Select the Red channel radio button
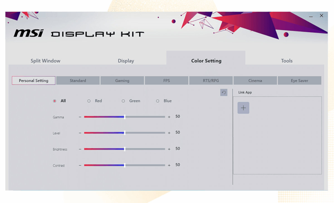This screenshot has height=203, width=334. coord(89,101)
